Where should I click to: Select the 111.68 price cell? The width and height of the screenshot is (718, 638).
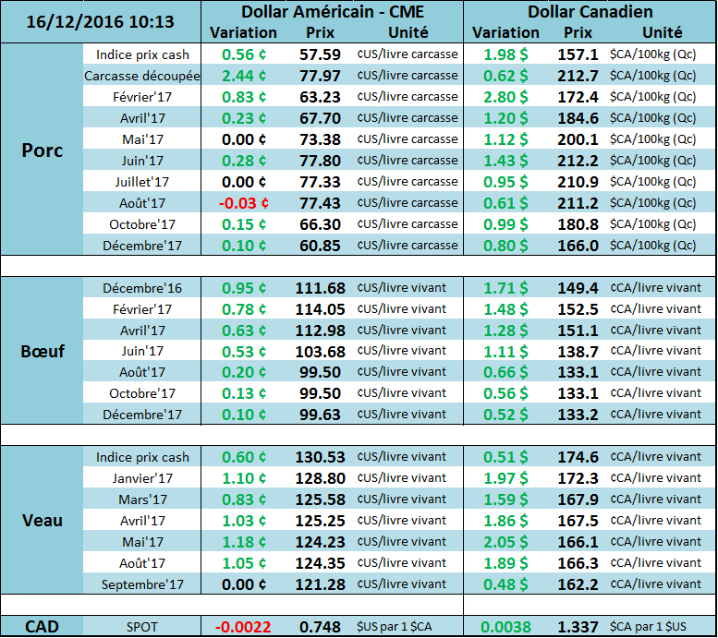click(x=320, y=288)
